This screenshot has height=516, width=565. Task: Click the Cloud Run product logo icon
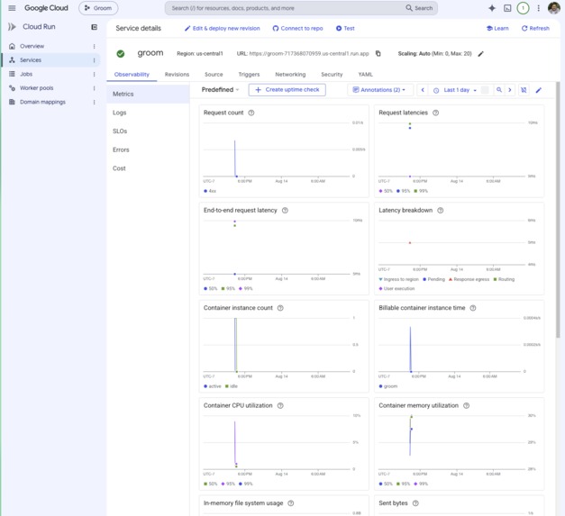[12, 27]
